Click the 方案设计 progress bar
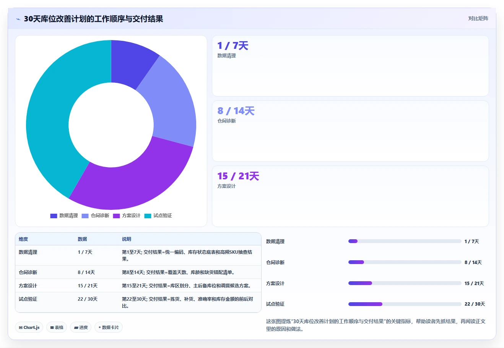 coord(405,284)
